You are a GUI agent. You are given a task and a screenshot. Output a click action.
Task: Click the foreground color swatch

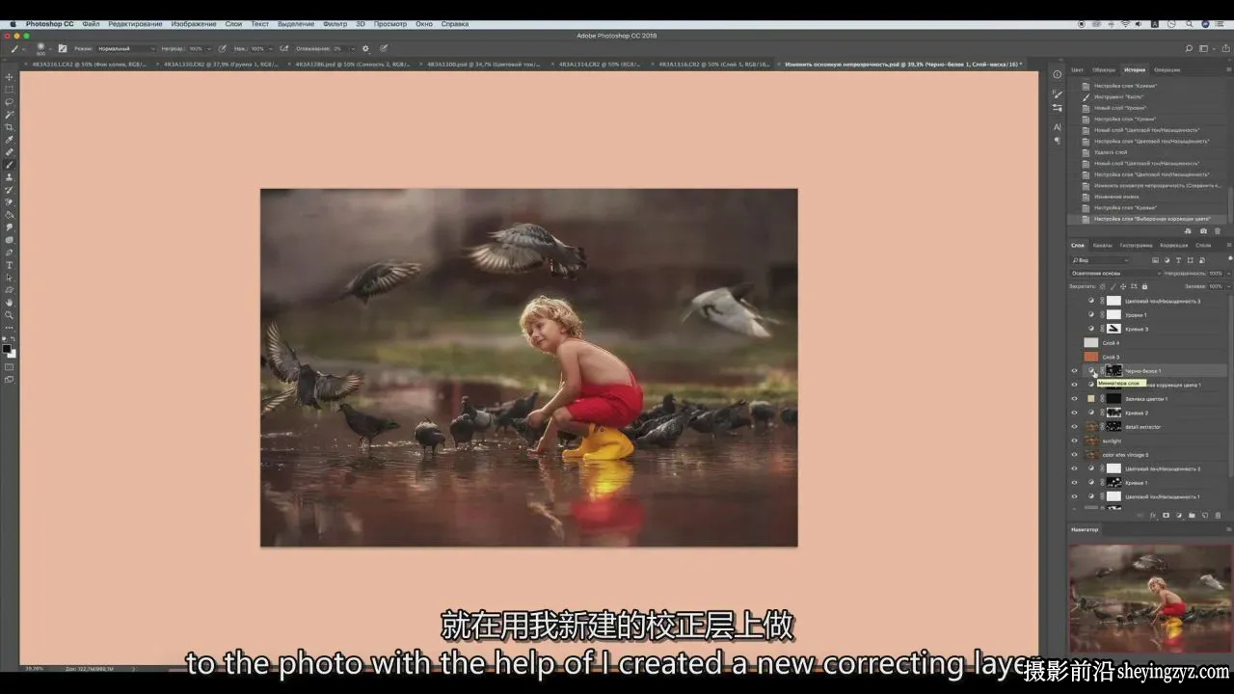tap(8, 348)
